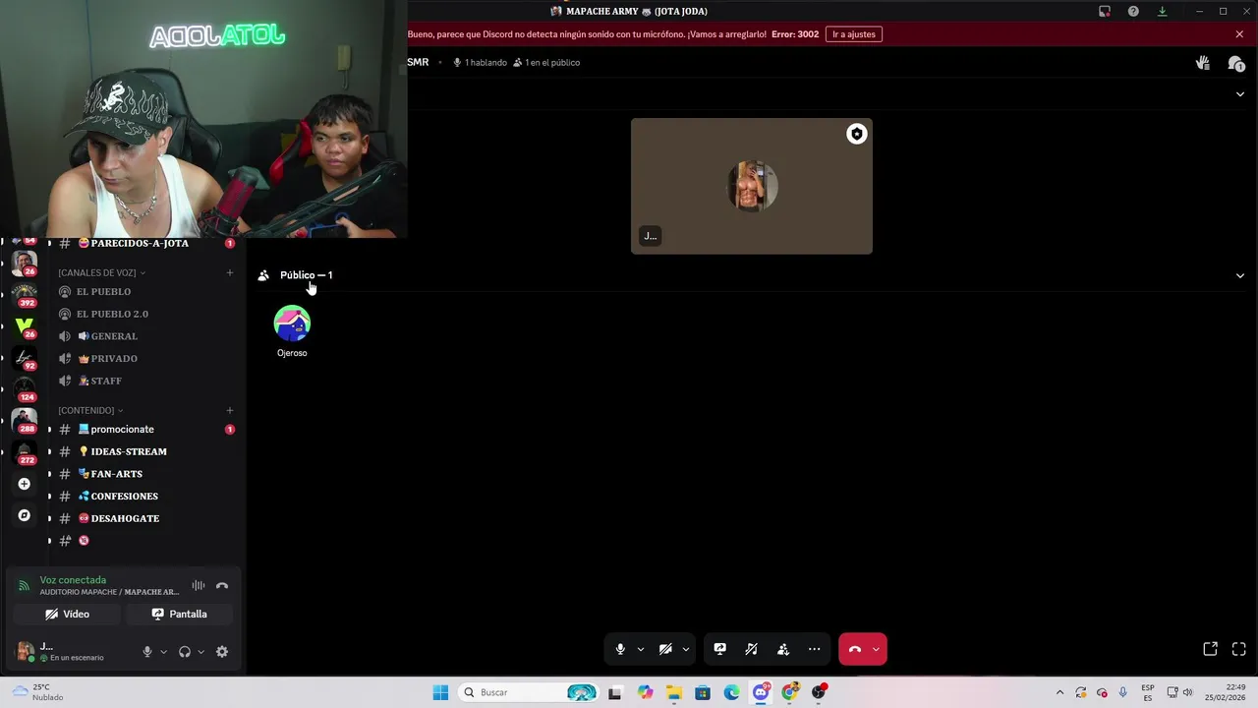Collapse CANALES DE VOZ category
Screen dimensions: 1258x708
click(x=101, y=272)
